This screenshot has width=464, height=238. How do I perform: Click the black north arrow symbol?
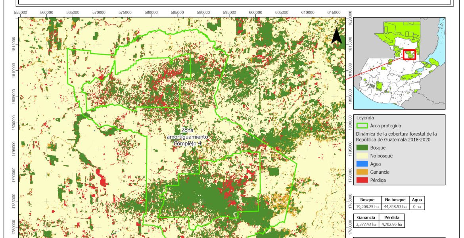[336, 36]
